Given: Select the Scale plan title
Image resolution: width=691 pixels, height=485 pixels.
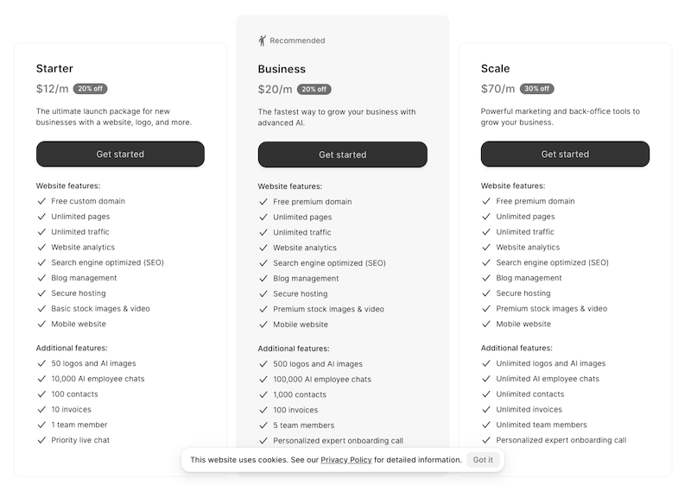Looking at the screenshot, I should pyautogui.click(x=495, y=68).
